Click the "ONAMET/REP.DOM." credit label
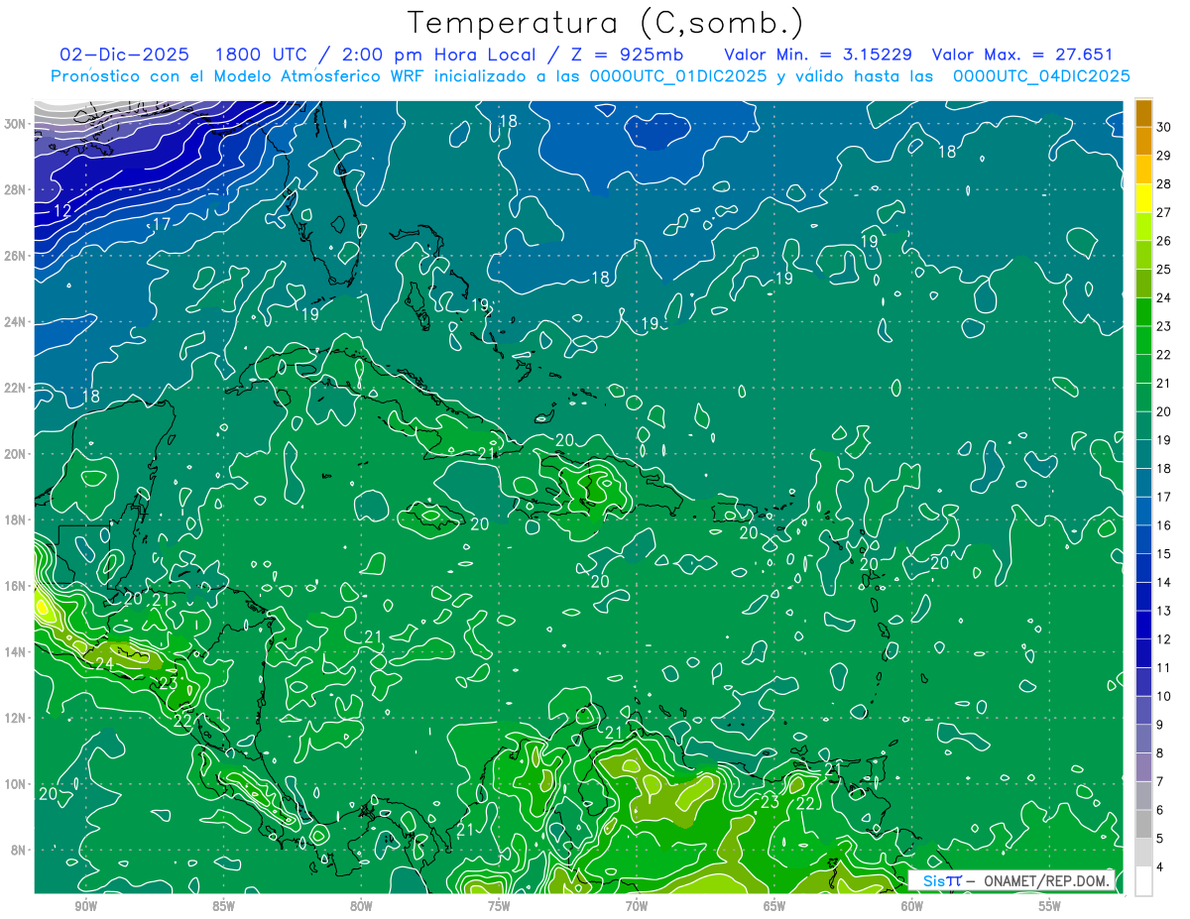1190x919 pixels. pos(1047,881)
